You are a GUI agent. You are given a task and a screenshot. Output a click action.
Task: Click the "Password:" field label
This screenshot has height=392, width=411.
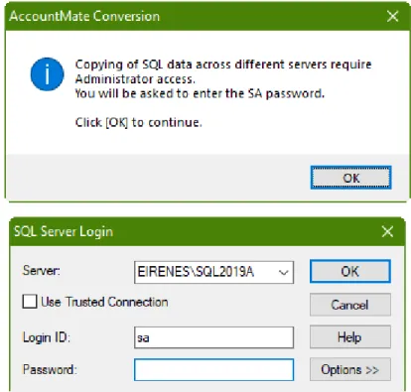pyautogui.click(x=50, y=369)
